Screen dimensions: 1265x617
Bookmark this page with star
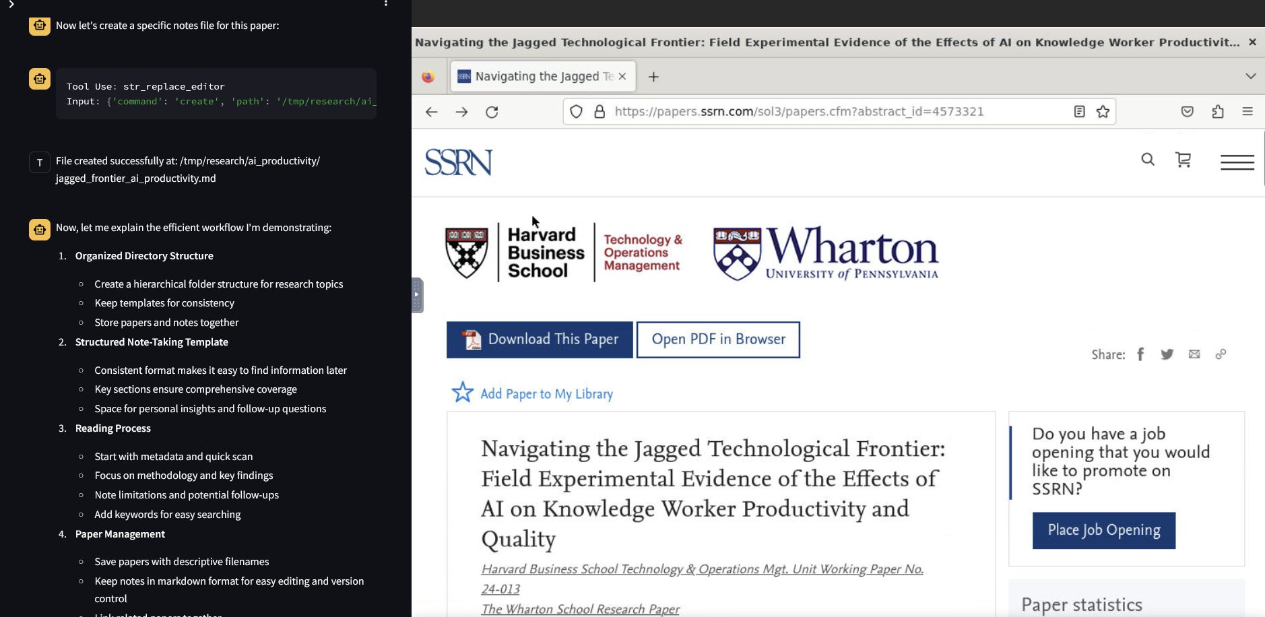coord(1103,112)
